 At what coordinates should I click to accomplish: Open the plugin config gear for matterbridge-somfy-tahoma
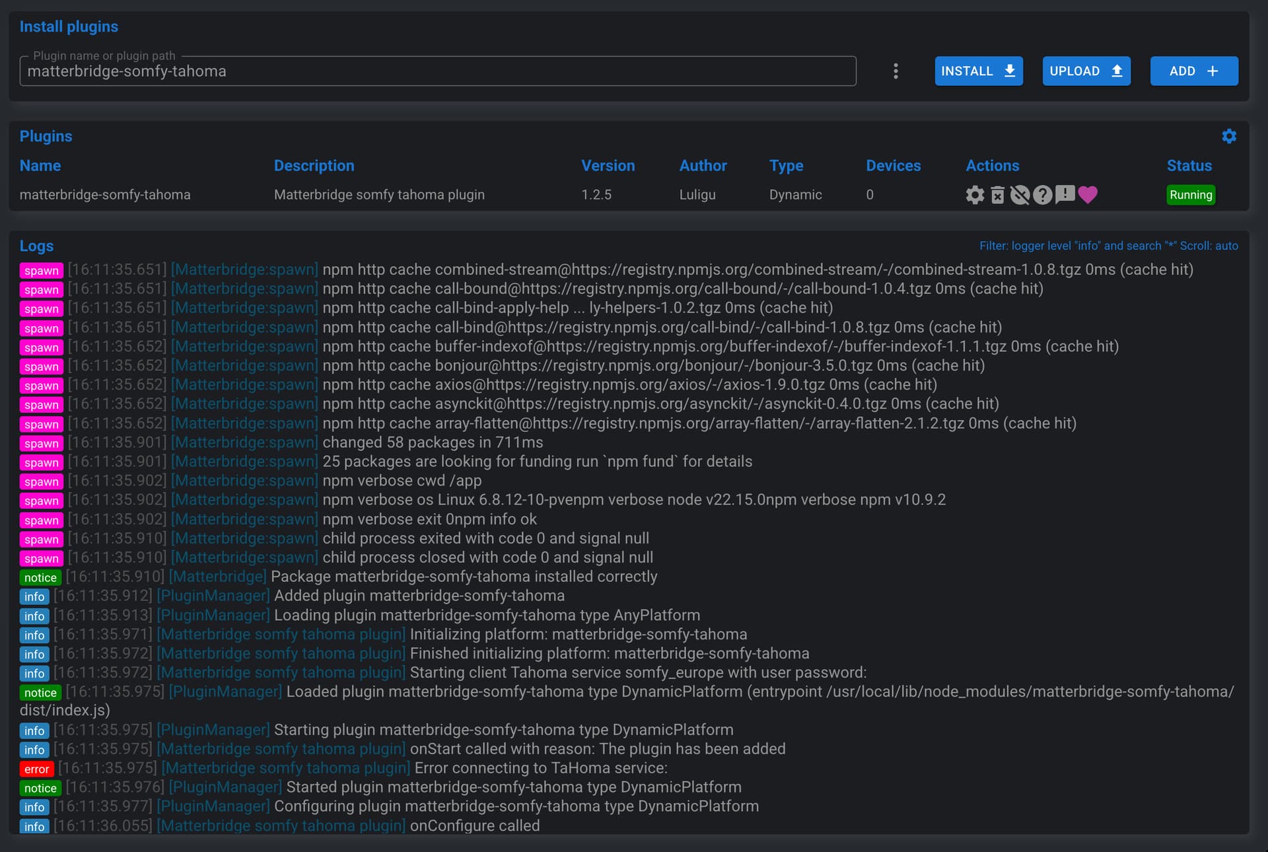click(975, 195)
